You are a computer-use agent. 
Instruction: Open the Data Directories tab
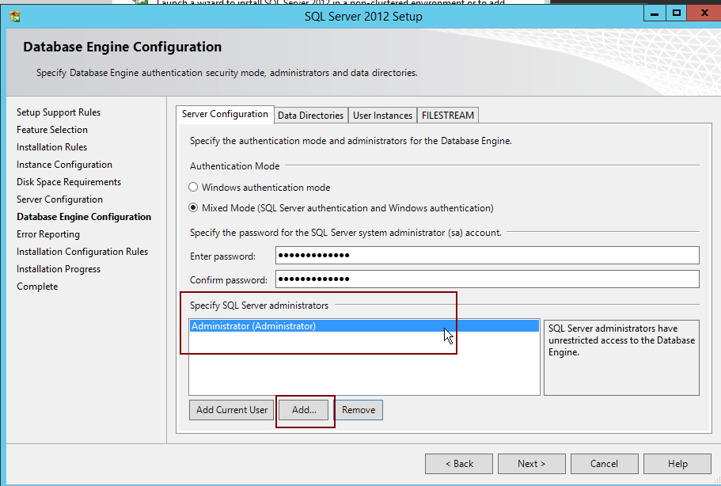(x=310, y=116)
